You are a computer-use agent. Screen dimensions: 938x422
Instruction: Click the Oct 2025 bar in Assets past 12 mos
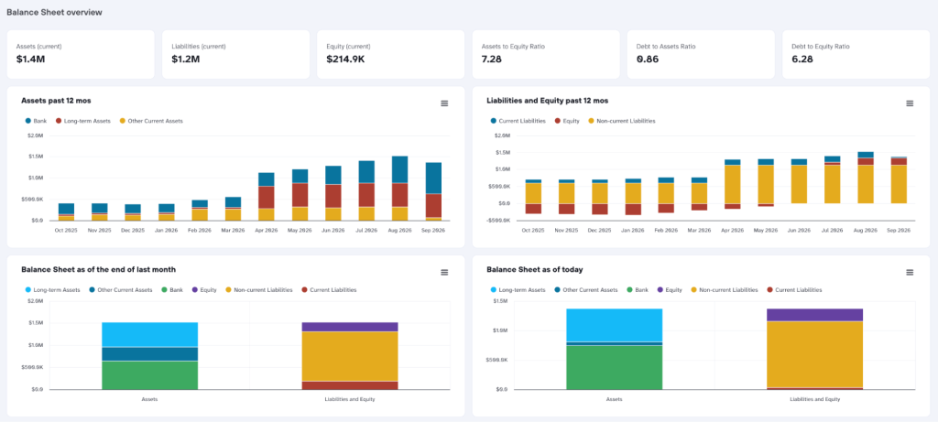pos(66,211)
